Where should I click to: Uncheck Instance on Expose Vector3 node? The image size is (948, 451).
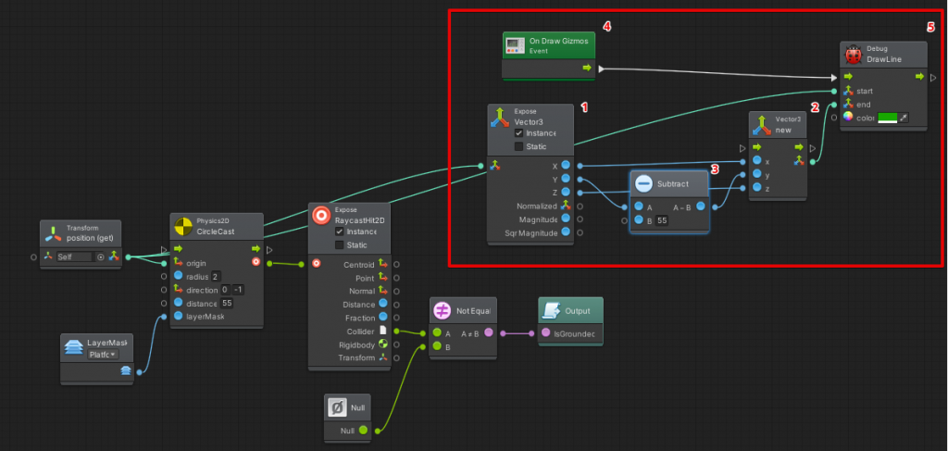(x=518, y=133)
